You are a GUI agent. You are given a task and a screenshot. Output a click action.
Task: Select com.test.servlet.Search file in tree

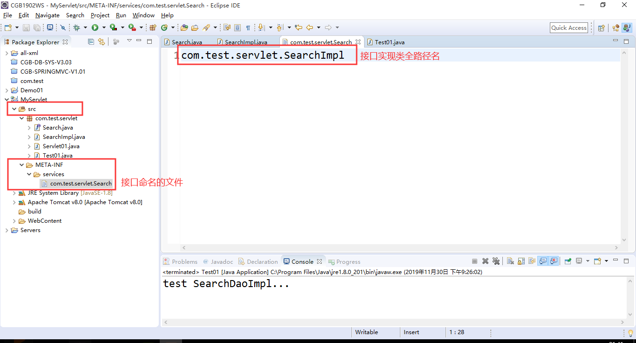click(81, 184)
